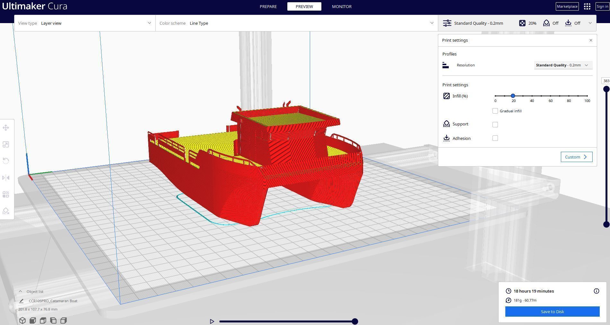Enable the Gradual infill checkbox

[495, 111]
